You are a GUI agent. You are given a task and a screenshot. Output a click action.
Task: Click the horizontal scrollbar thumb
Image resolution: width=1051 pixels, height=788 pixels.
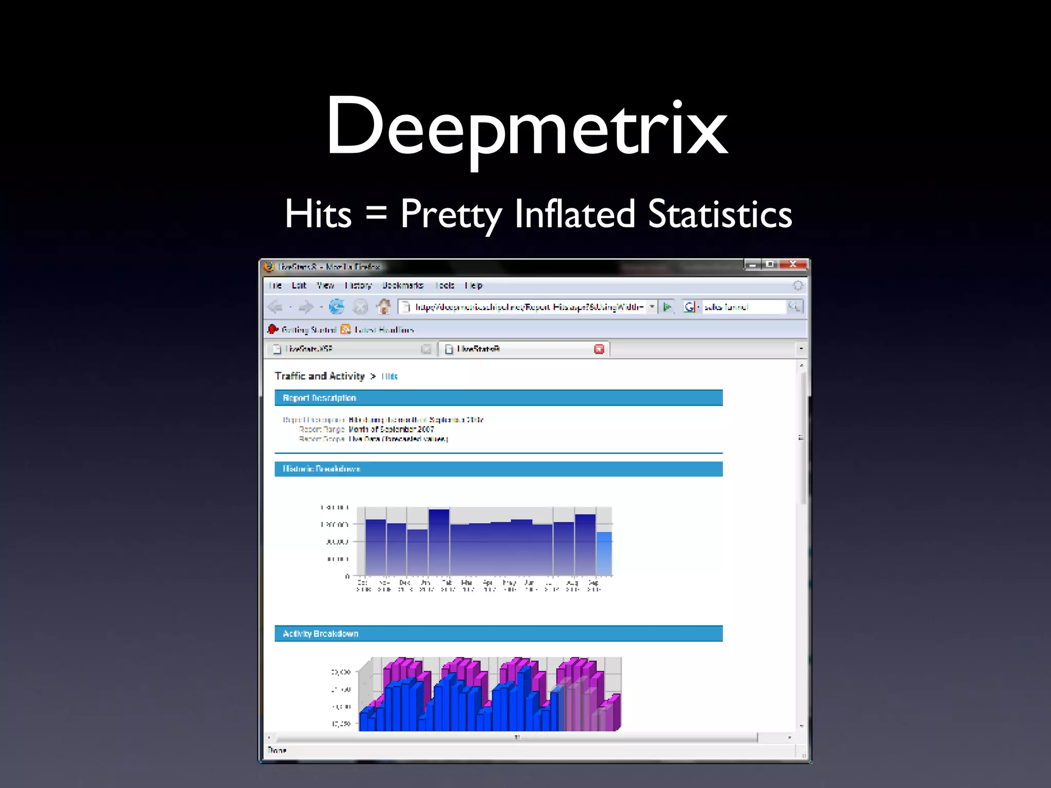[x=517, y=738]
